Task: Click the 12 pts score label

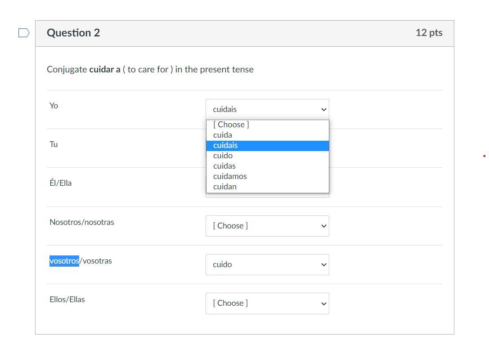Action: coord(429,33)
